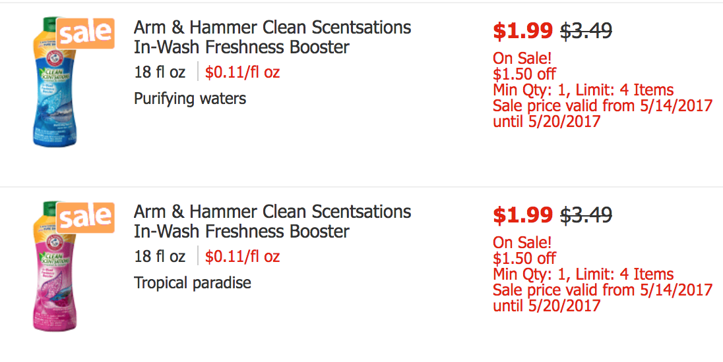This screenshot has width=723, height=362.
Task: Click the $0.11/fl oz unit price for Tropical paradise
Action: click(x=243, y=256)
